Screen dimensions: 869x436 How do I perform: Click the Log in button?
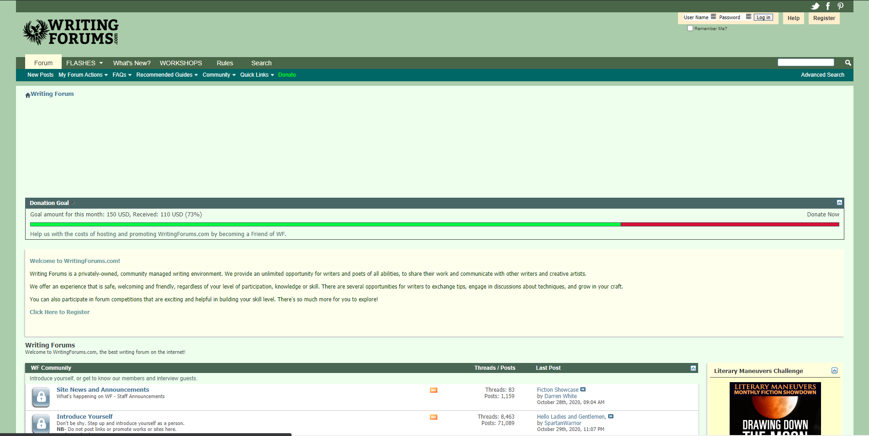(x=763, y=17)
